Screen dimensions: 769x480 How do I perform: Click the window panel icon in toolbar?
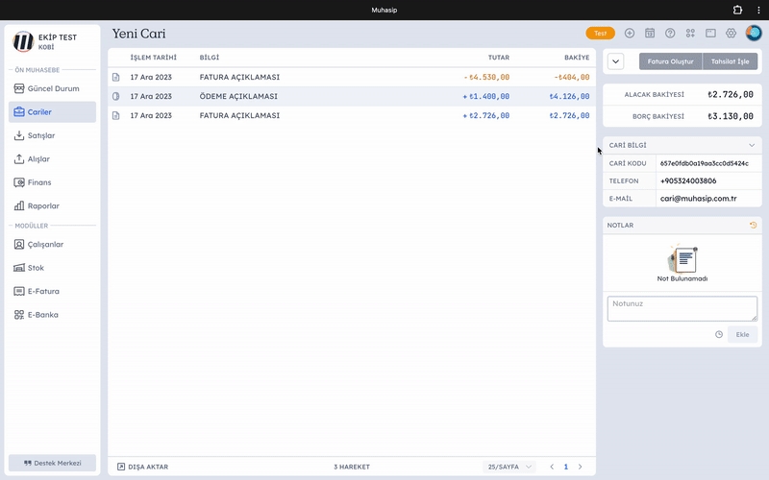coord(710,33)
